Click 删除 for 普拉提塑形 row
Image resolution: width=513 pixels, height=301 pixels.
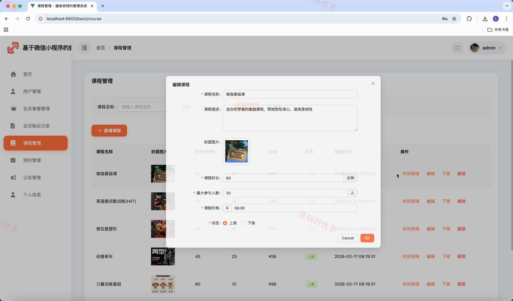coord(461,229)
